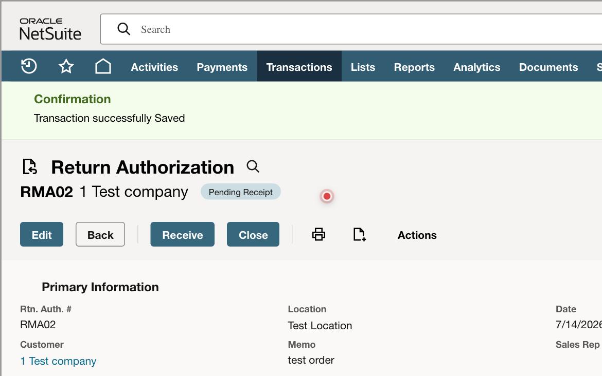Click the Transaction successfully Saved message
The height and width of the screenshot is (376, 602).
click(x=110, y=118)
